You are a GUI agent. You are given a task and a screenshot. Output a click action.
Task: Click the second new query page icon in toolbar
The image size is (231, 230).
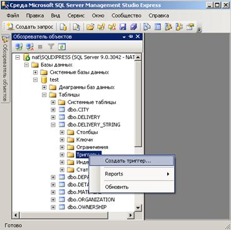coord(76,27)
